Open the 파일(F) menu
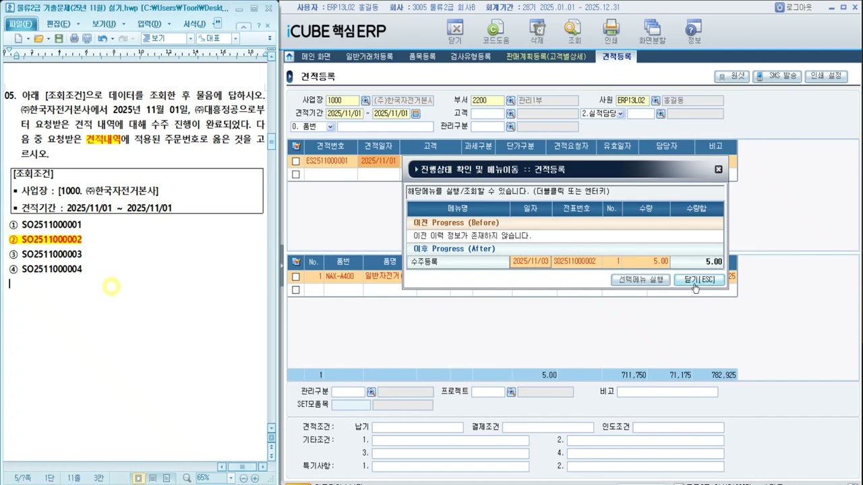The height and width of the screenshot is (485, 863). [20, 24]
